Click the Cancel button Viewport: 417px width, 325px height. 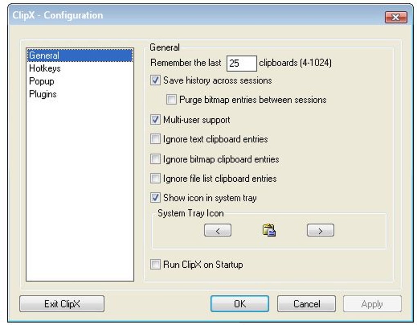pos(306,304)
